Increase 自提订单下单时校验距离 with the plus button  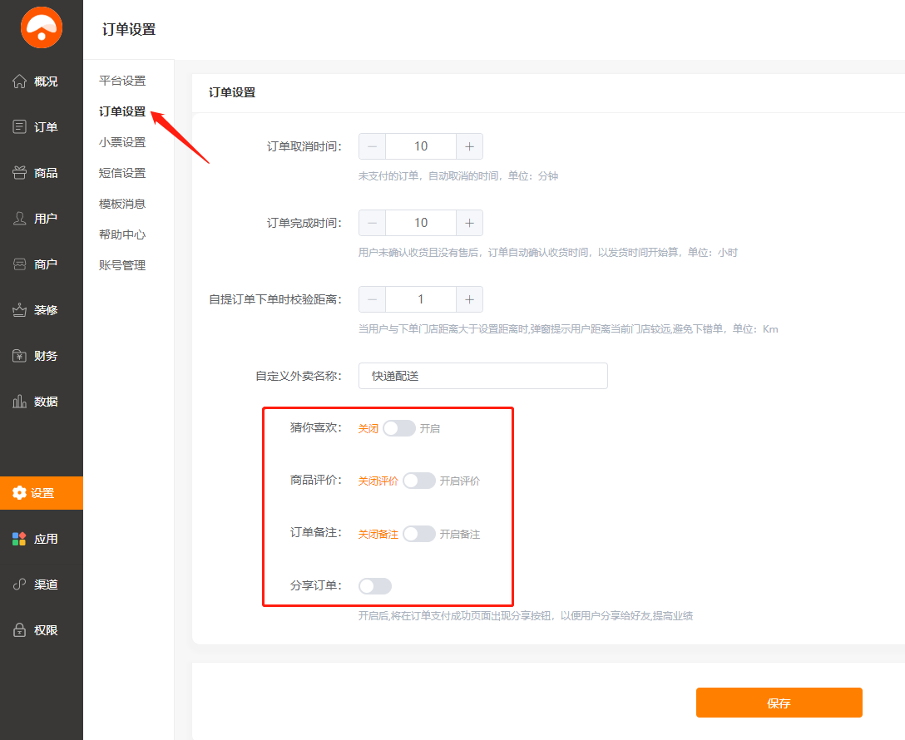click(469, 299)
